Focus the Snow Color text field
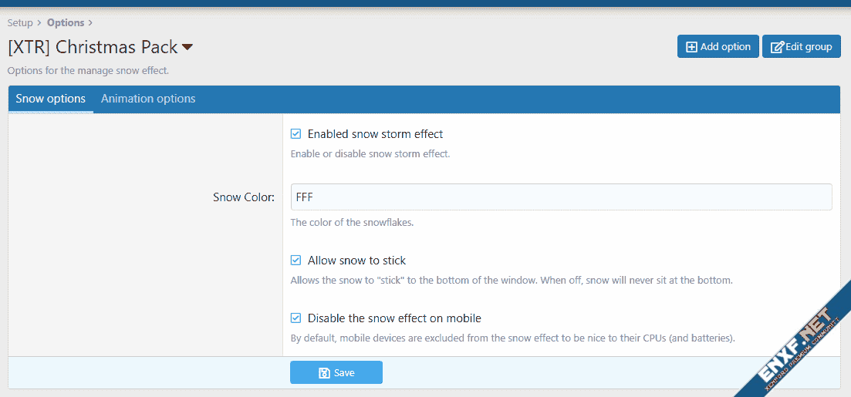Image resolution: width=851 pixels, height=397 pixels. click(x=561, y=197)
